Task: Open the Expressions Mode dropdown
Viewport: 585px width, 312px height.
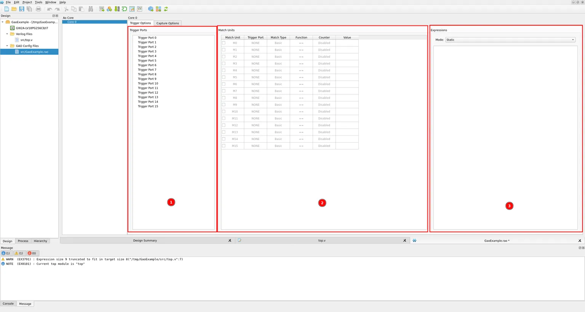Action: pyautogui.click(x=510, y=40)
